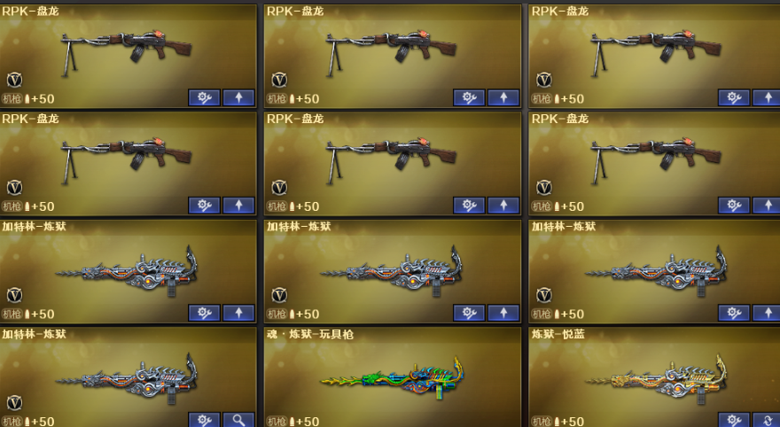Click the V badge on third-row right 加特林-炼狱
The width and height of the screenshot is (780, 427).
click(544, 295)
